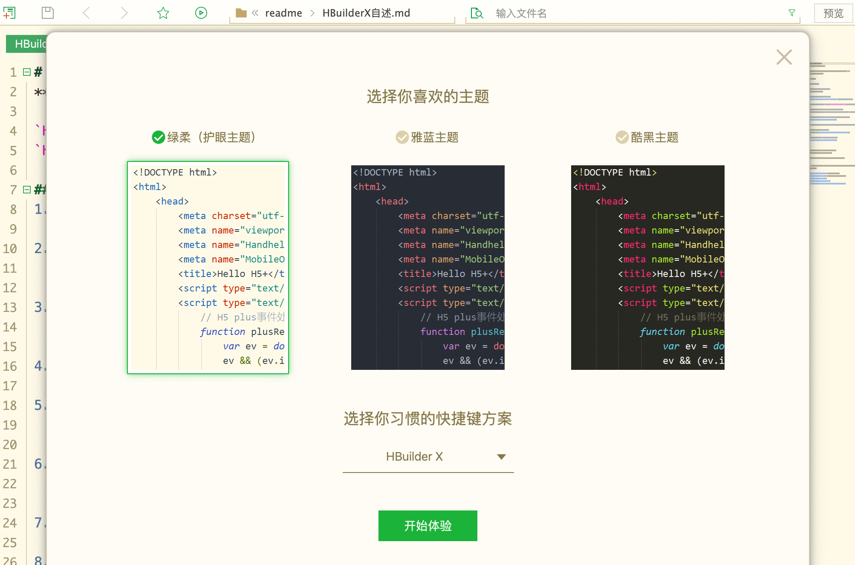Collapse the fold marker on line 7
This screenshot has width=855, height=565.
(x=27, y=189)
